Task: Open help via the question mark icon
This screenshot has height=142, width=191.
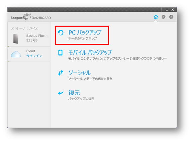Action: click(171, 17)
